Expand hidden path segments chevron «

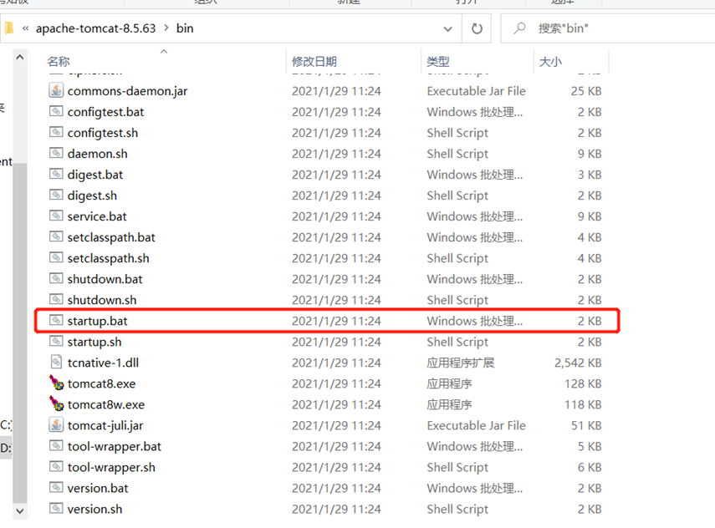(x=26, y=28)
